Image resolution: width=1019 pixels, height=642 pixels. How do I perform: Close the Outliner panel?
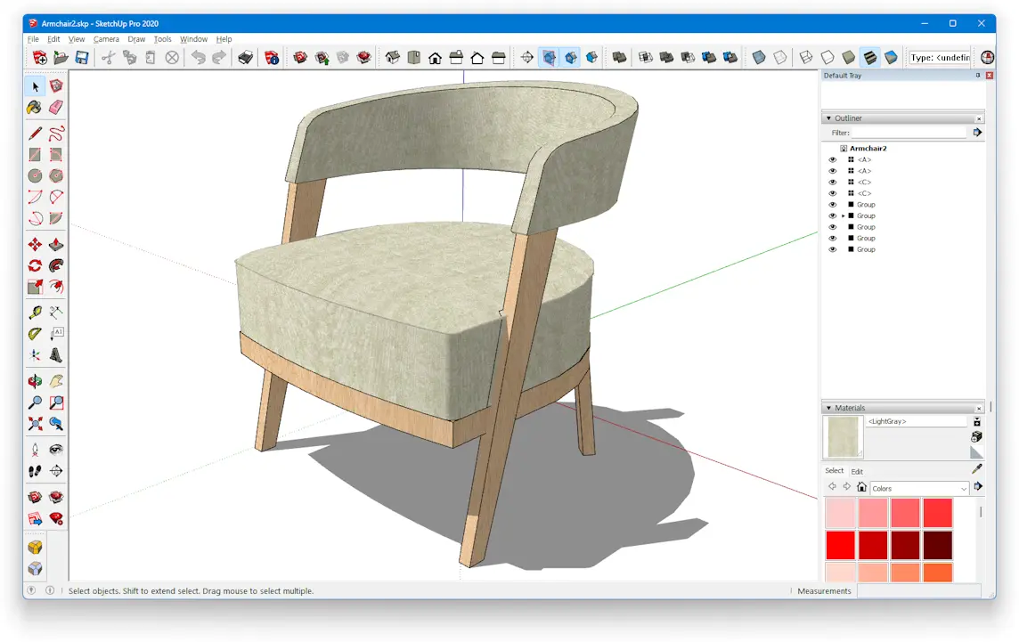(x=979, y=119)
